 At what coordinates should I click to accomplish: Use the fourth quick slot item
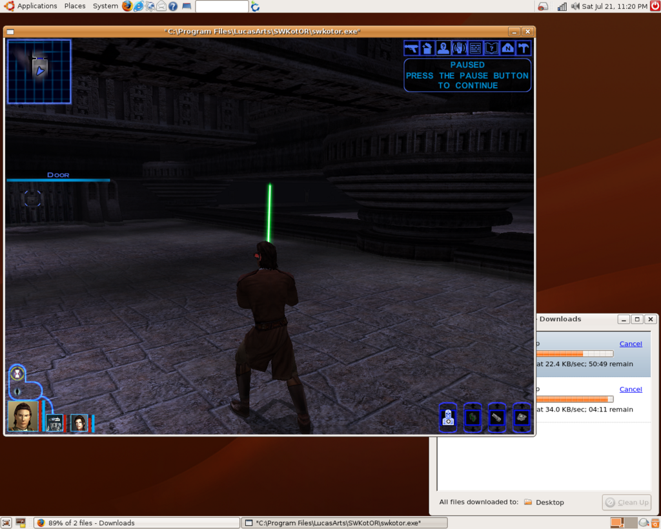point(522,418)
